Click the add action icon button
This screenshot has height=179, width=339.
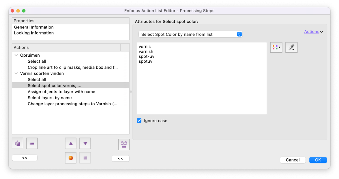(18, 143)
